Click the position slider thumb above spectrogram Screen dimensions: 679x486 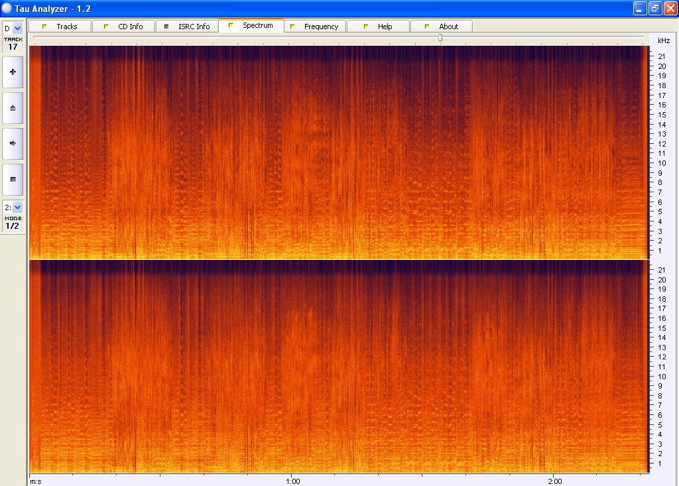tap(440, 38)
